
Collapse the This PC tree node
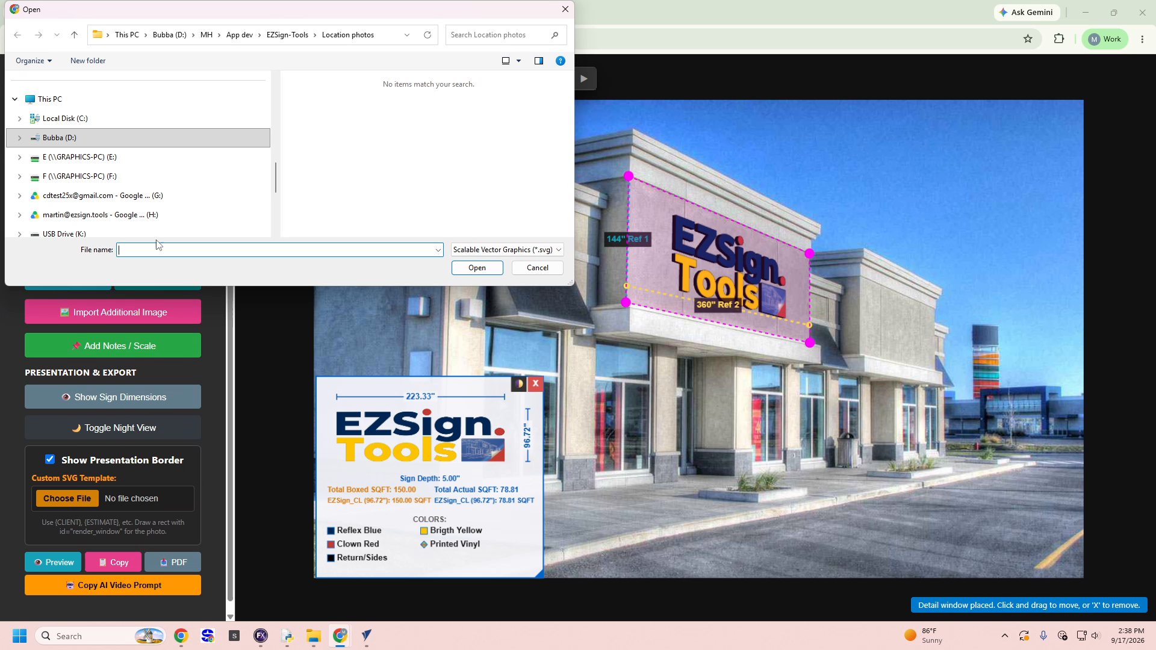coord(15,99)
